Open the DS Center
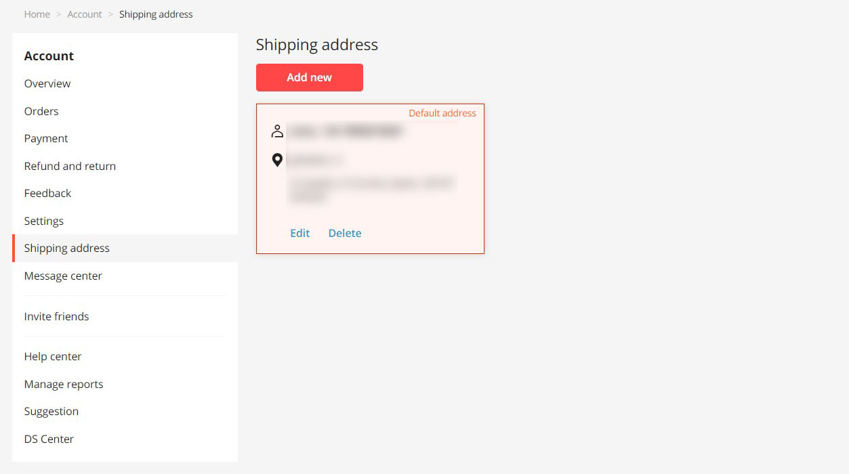 pos(49,439)
